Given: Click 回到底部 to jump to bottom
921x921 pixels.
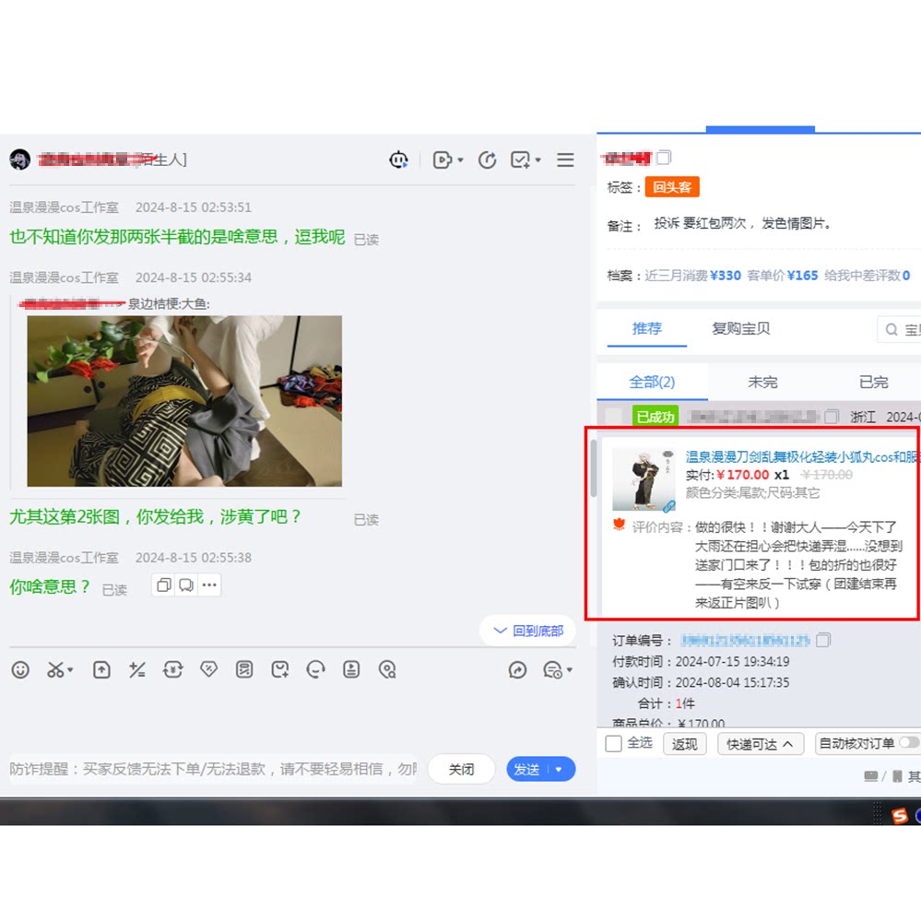Looking at the screenshot, I should pyautogui.click(x=528, y=631).
